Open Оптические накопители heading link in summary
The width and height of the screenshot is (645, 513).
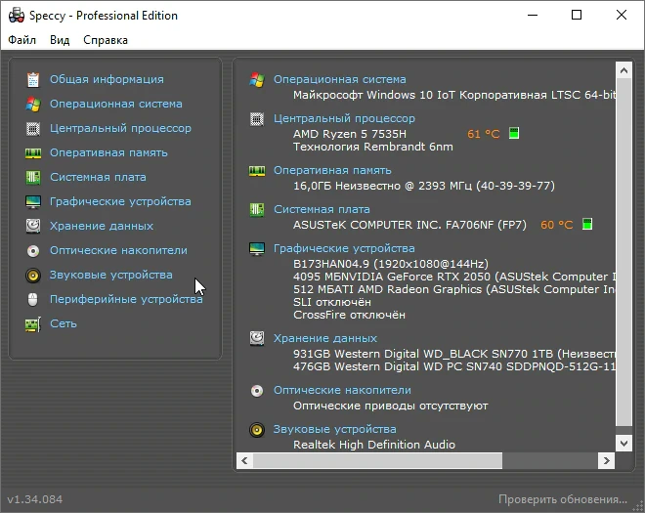click(342, 390)
